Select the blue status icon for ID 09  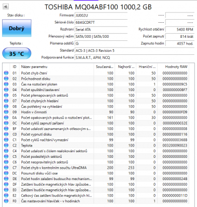6,112
